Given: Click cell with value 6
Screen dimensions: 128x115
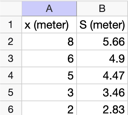Looking at the screenshot, I should click(49, 58).
